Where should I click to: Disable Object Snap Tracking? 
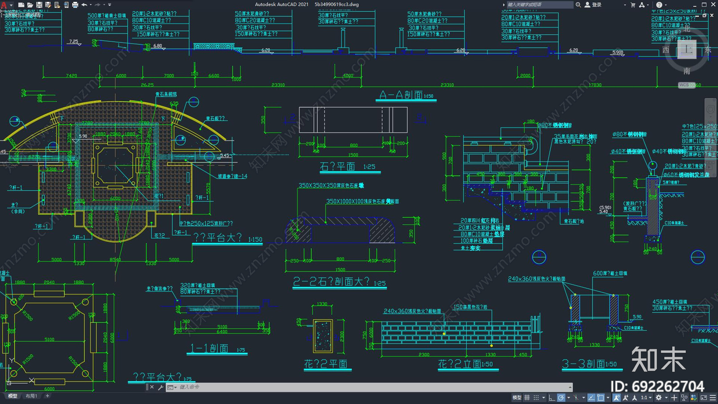click(591, 398)
